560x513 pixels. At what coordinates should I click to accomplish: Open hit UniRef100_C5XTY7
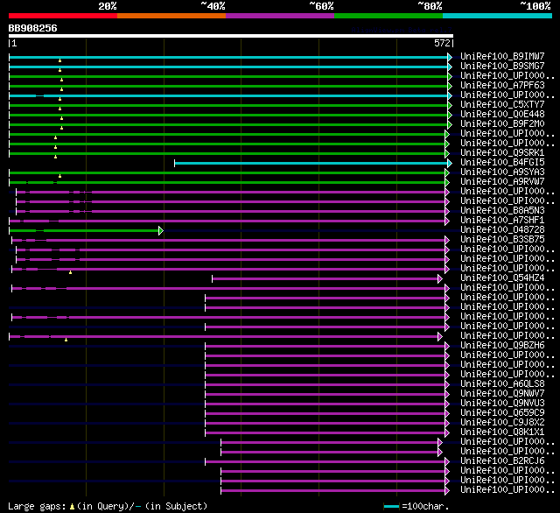(x=502, y=104)
